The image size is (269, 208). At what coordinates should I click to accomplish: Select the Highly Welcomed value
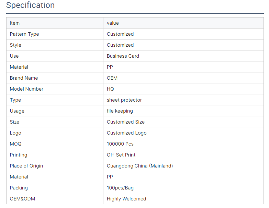126,199
